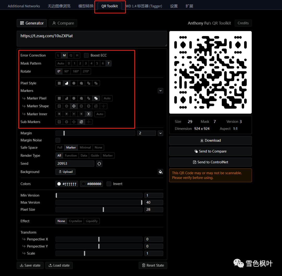Apply Crystalize effect
This screenshot has height=276, width=282.
(75, 221)
